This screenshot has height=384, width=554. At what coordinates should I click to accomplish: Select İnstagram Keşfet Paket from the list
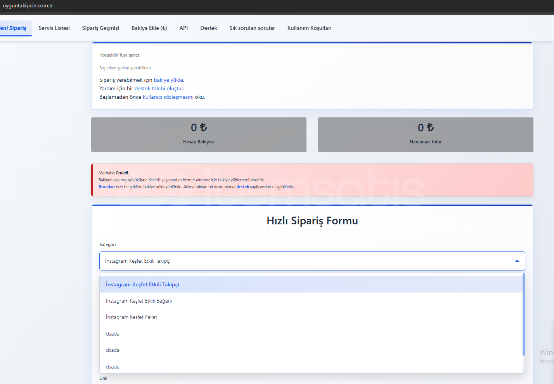click(132, 317)
